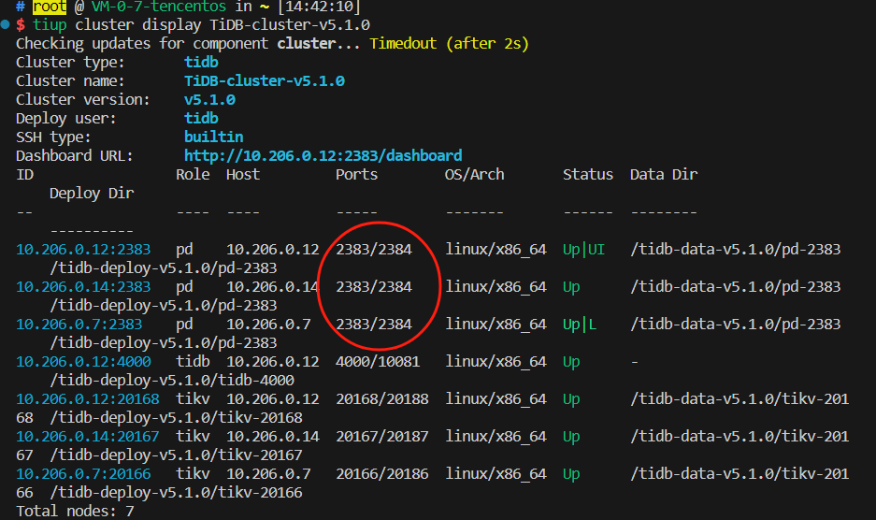Click the 'OS/Arch' column header

474,175
